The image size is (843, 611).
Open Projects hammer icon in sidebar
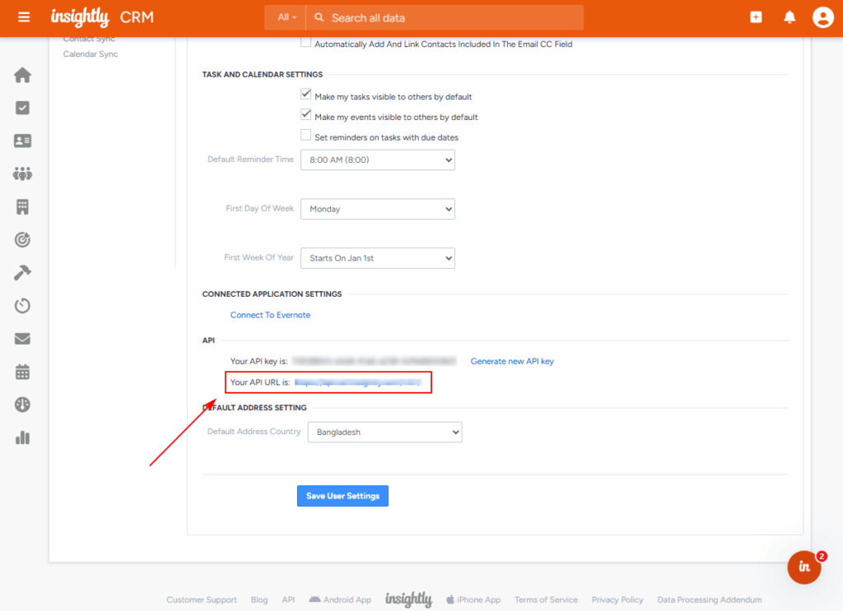[x=22, y=272]
